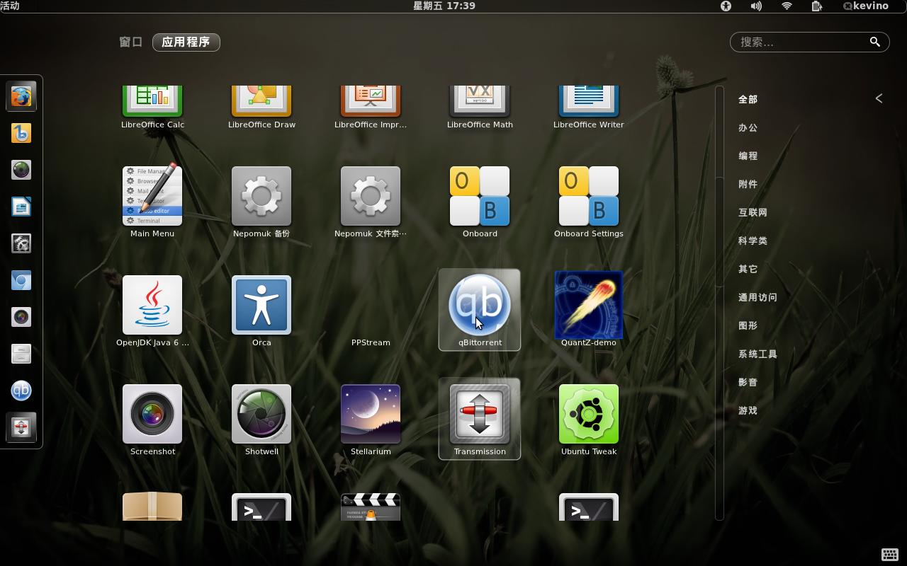907x566 pixels.
Task: Launch Chromium from the dock
Action: point(21,280)
